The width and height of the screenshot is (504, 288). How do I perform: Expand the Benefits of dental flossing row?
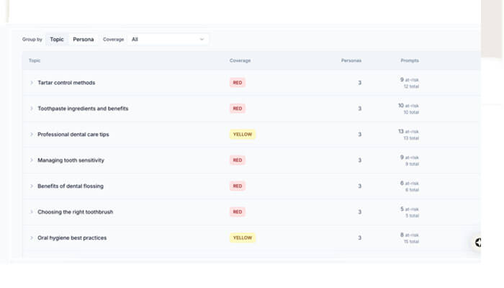tap(32, 186)
